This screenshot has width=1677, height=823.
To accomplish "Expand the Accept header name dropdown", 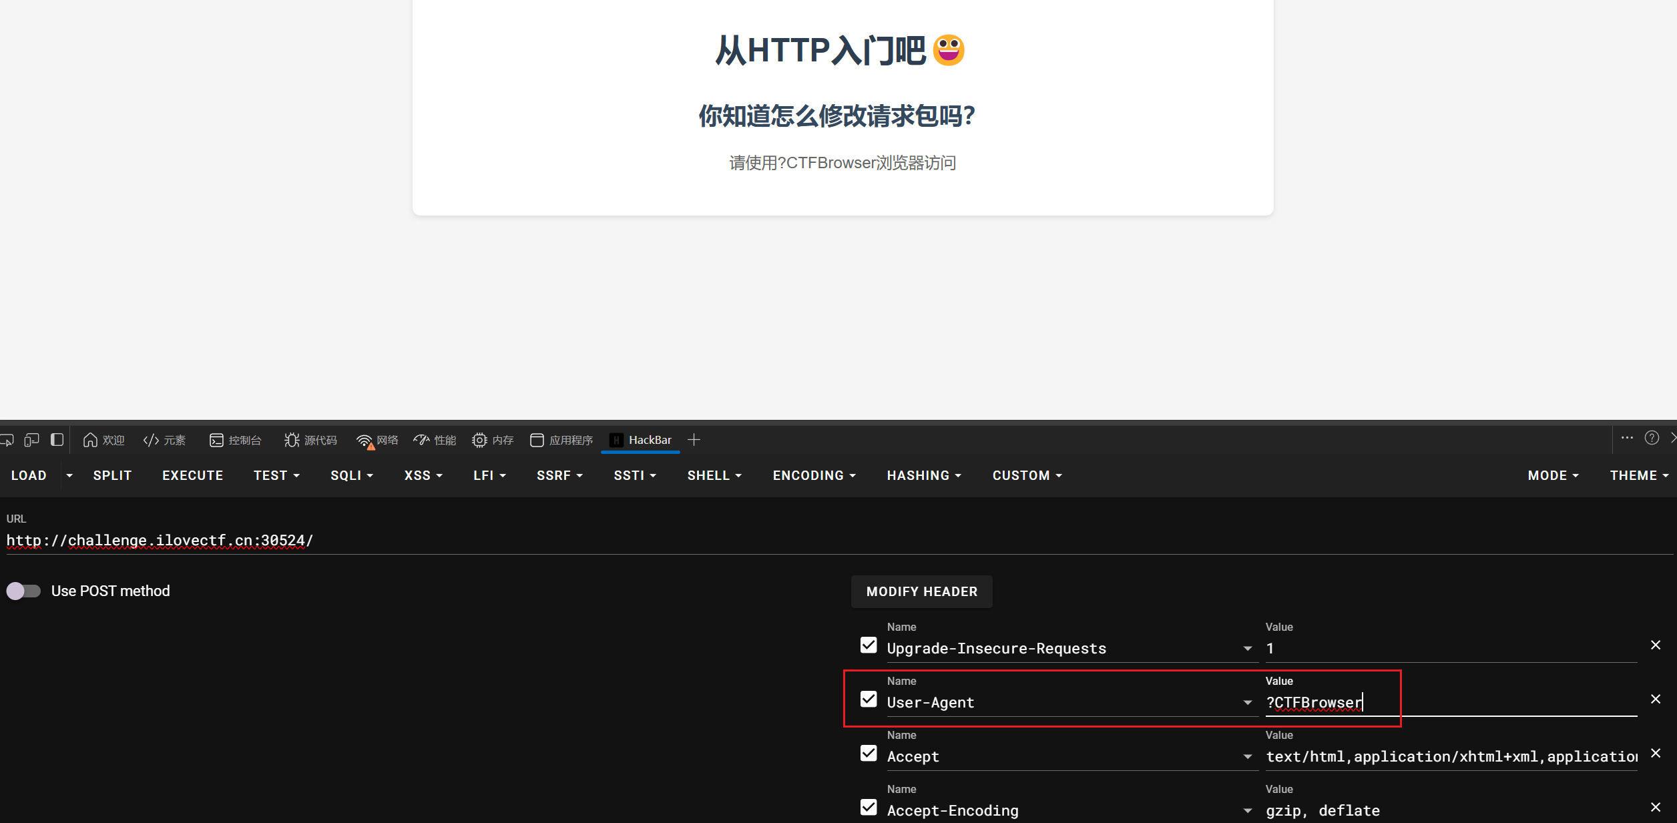I will coord(1247,756).
